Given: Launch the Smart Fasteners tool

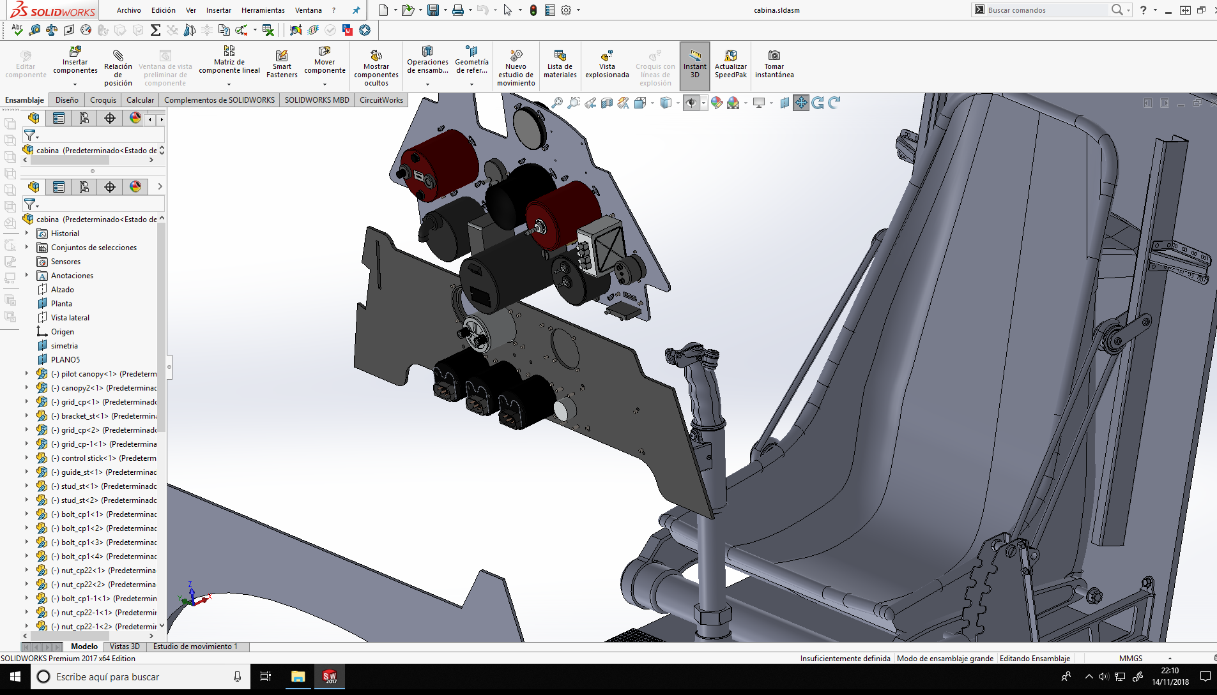Looking at the screenshot, I should click(282, 64).
